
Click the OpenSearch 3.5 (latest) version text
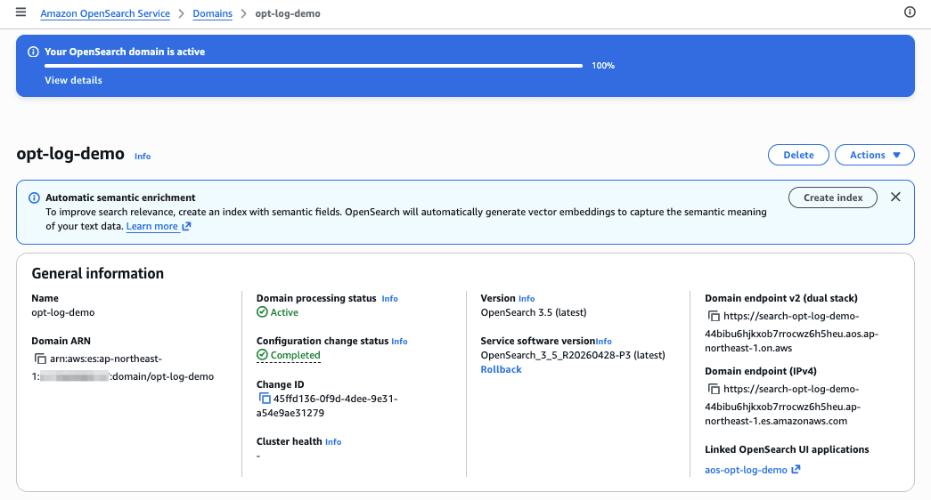tap(533, 312)
